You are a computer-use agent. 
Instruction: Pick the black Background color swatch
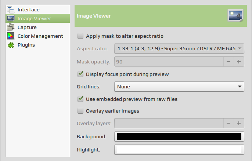pos(179,136)
